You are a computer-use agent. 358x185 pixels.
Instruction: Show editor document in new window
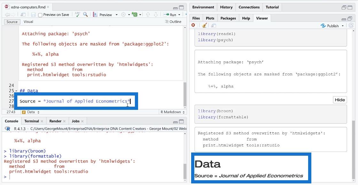pos(23,15)
